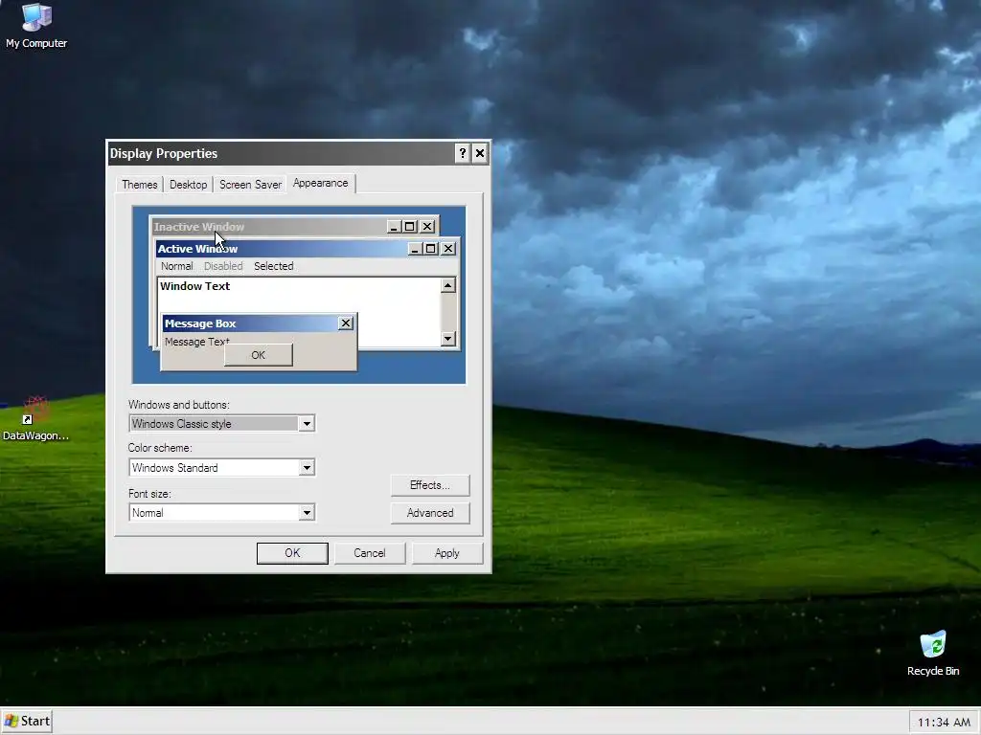Click the Window Text in preview
The height and width of the screenshot is (735, 981).
click(195, 286)
